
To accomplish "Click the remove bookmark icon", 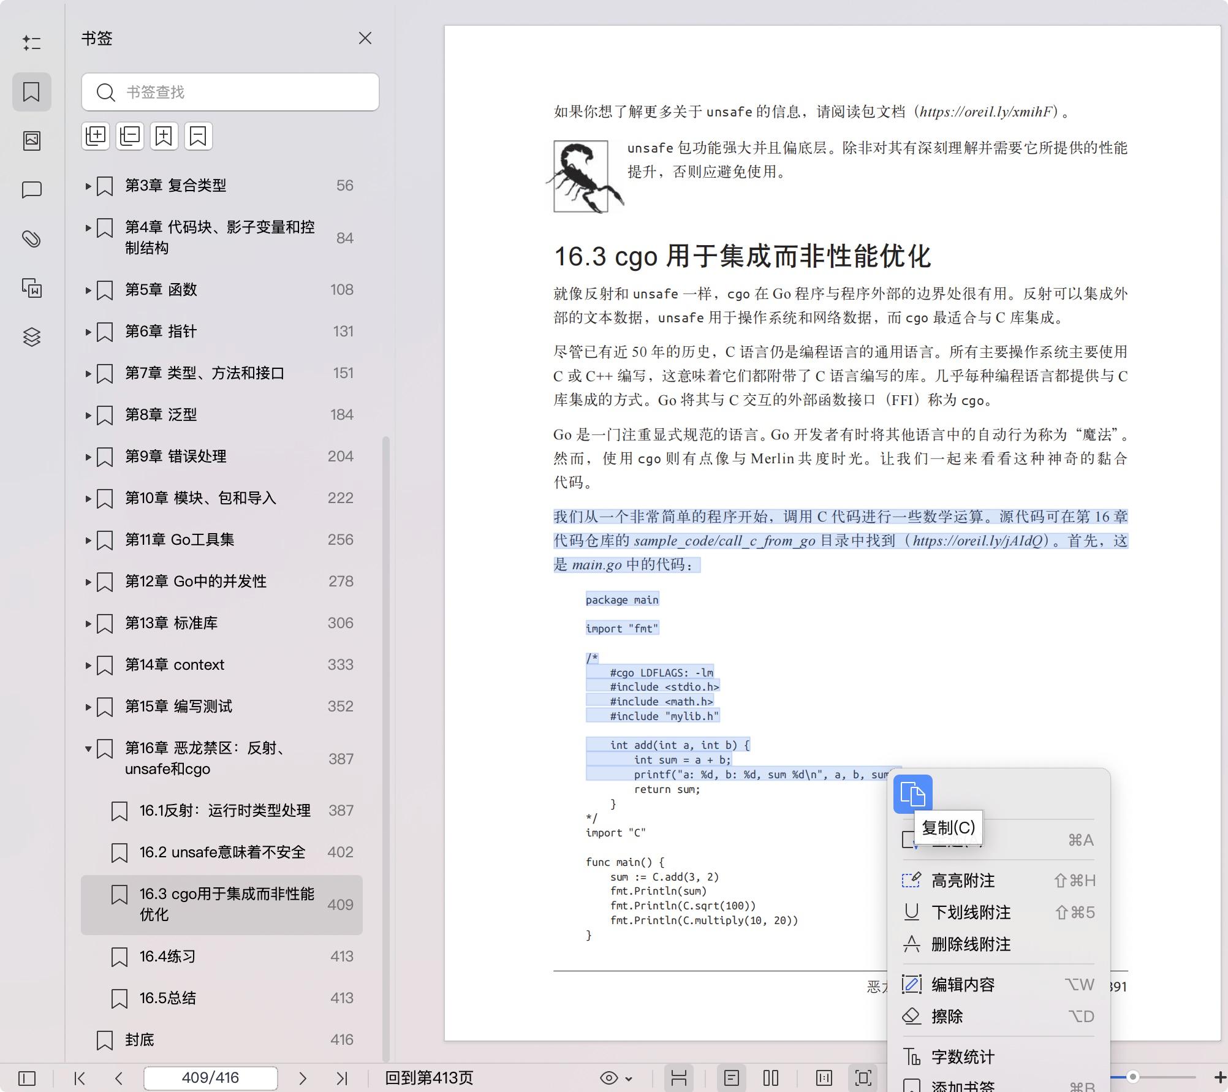I will (x=197, y=136).
